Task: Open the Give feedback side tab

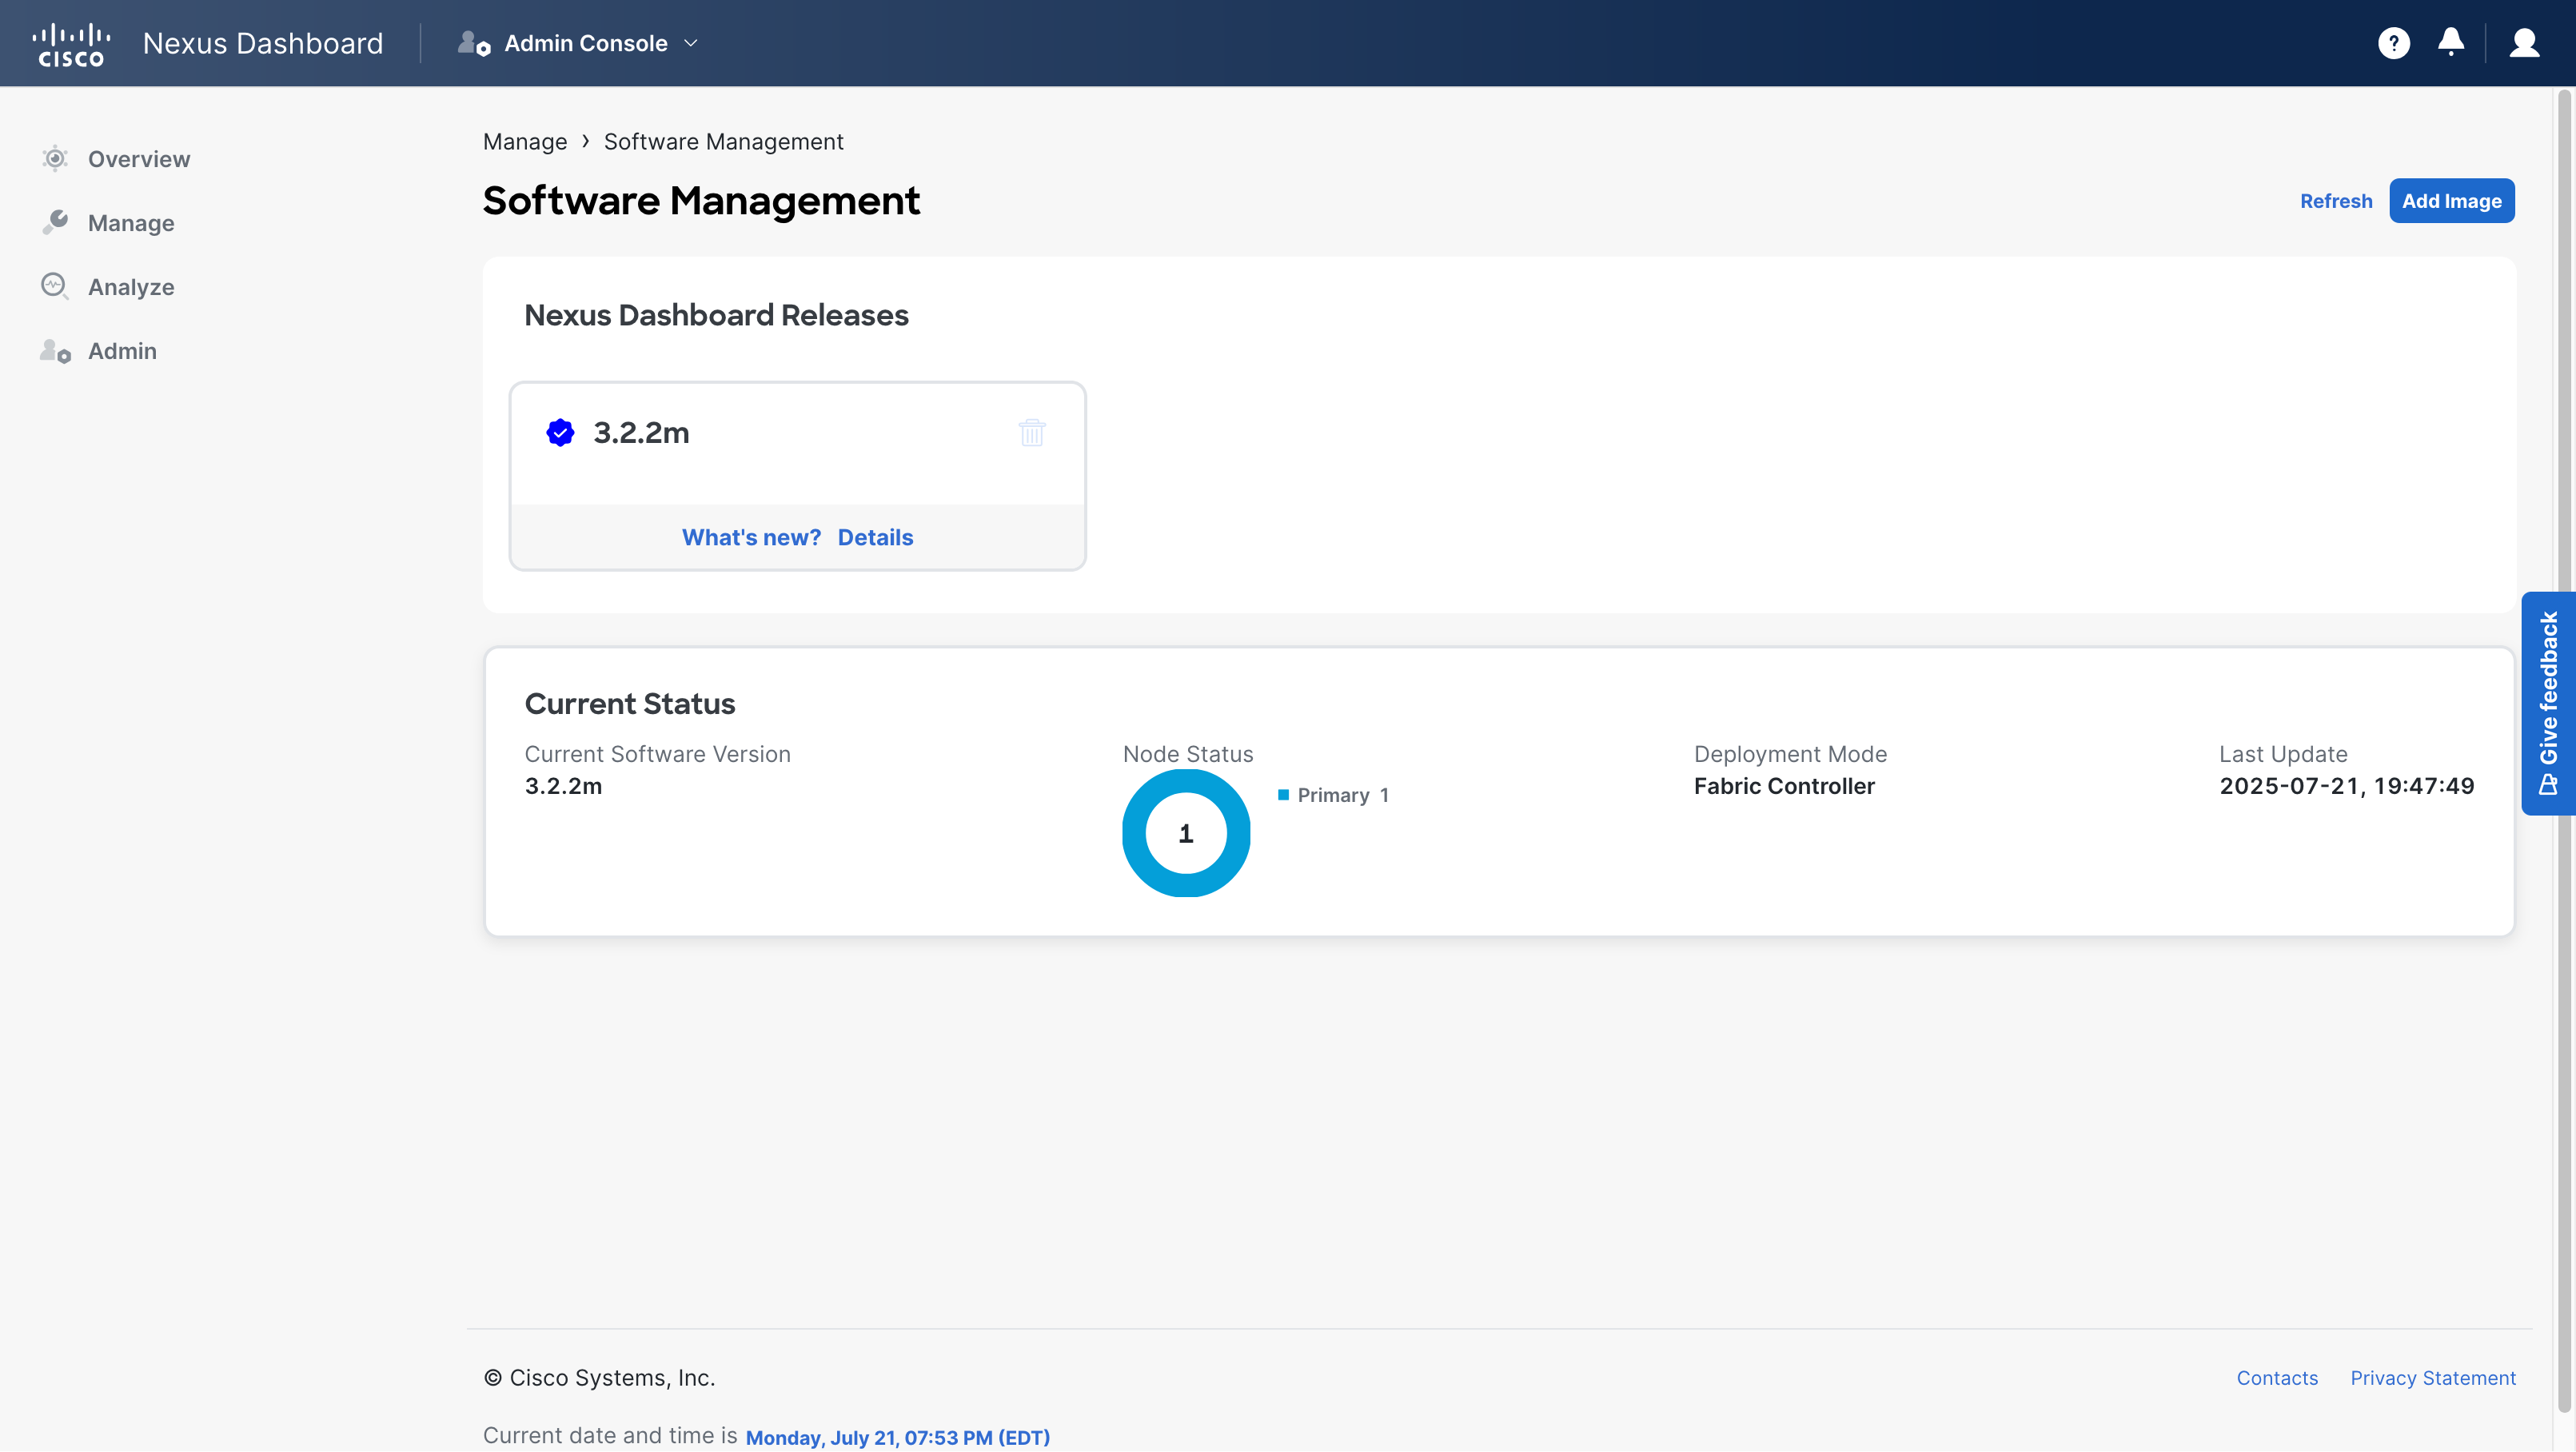Action: coord(2548,702)
